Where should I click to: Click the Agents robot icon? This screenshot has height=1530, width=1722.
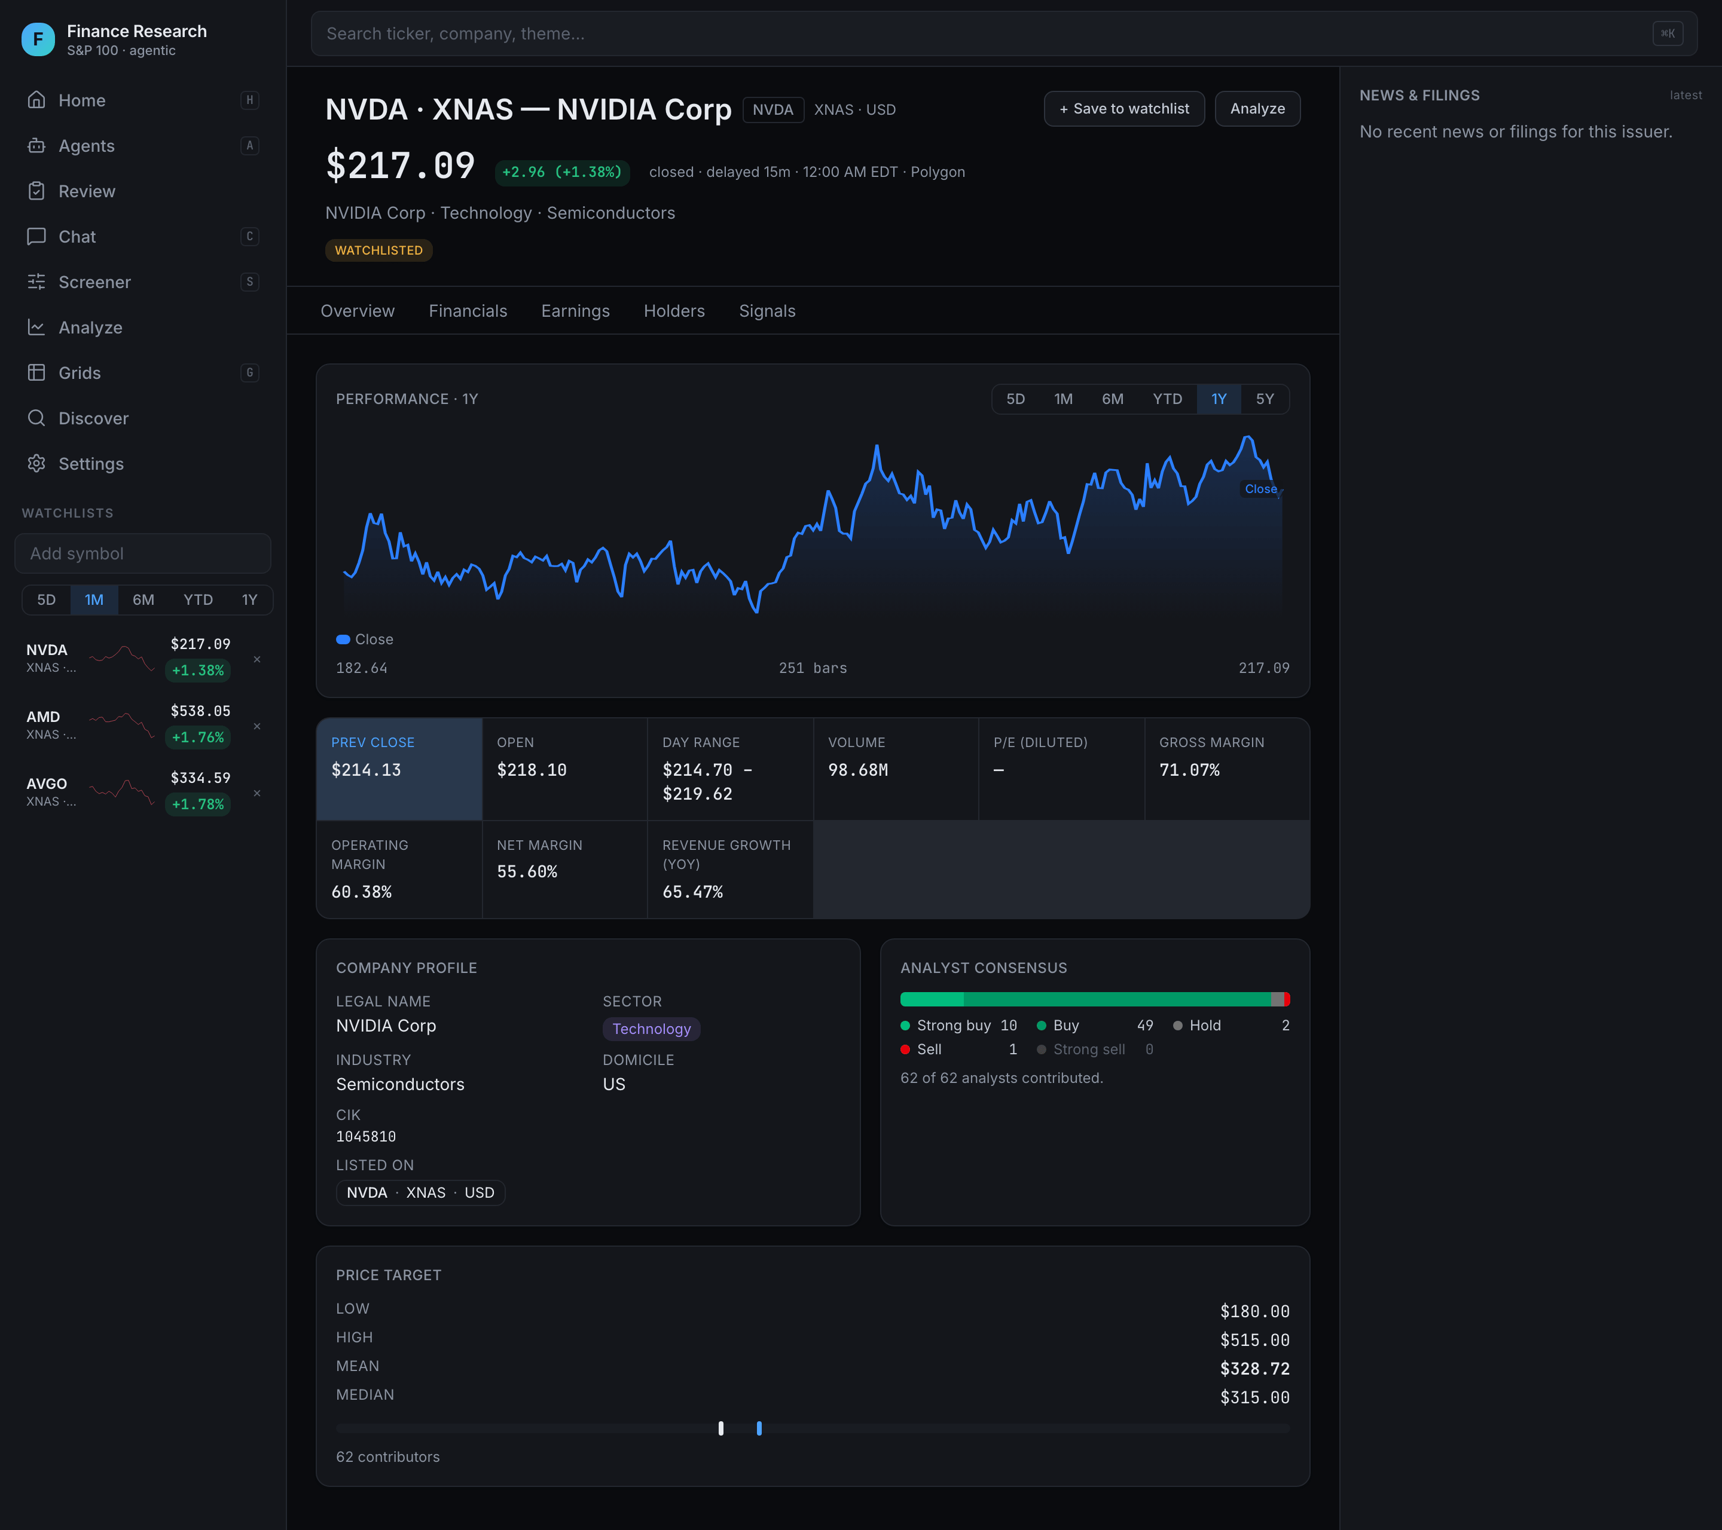pos(36,146)
